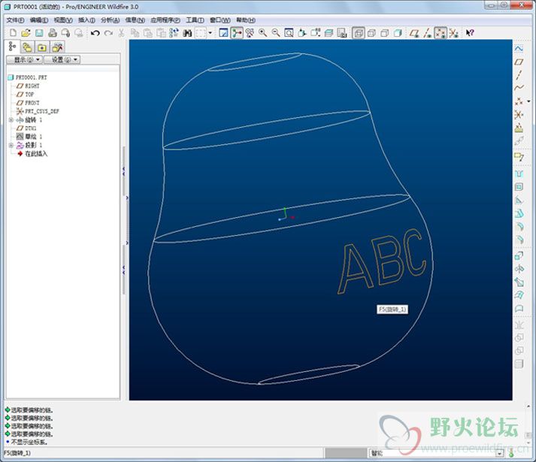This screenshot has height=462, width=536.
Task: Toggle orient mode
Action: coord(250,33)
